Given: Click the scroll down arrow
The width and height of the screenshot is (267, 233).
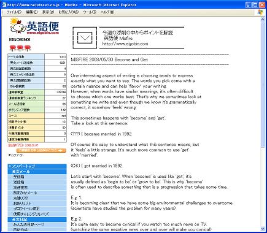Looking at the screenshot, I should (x=263, y=229).
